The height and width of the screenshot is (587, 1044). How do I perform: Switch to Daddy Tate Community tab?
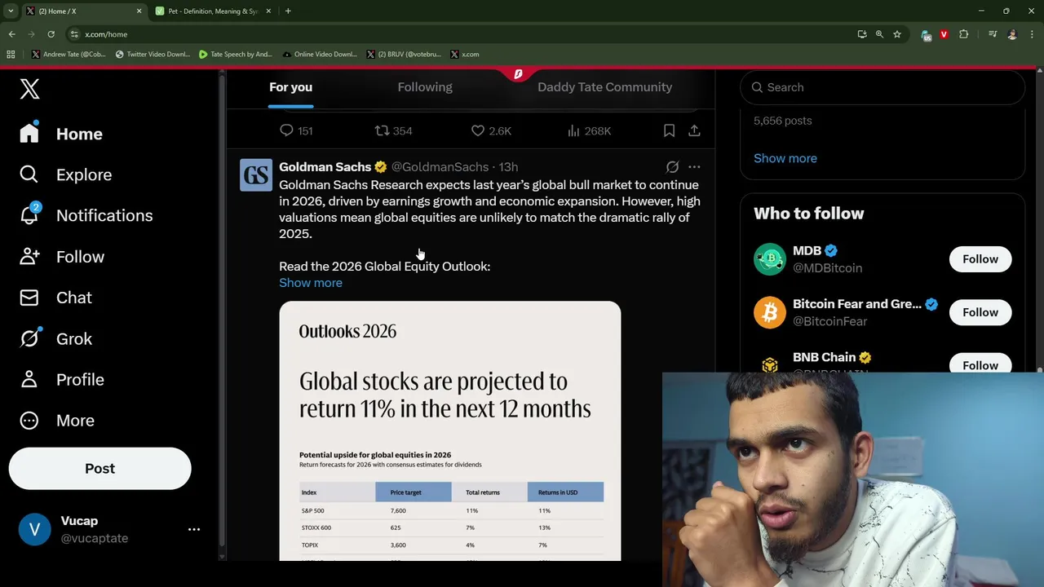tap(604, 87)
